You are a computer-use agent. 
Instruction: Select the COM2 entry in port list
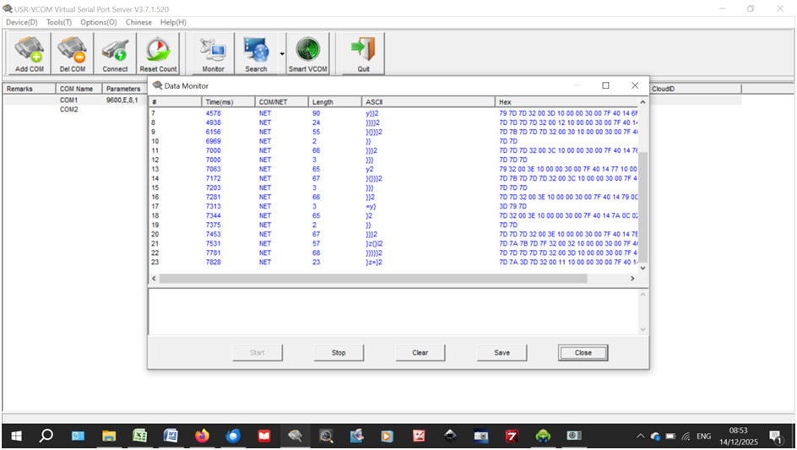[x=68, y=110]
